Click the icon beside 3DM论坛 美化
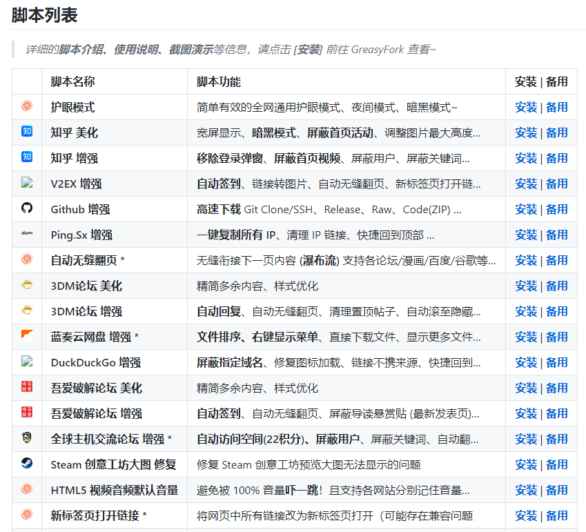Screen dimensions: 586x532 pos(27,285)
